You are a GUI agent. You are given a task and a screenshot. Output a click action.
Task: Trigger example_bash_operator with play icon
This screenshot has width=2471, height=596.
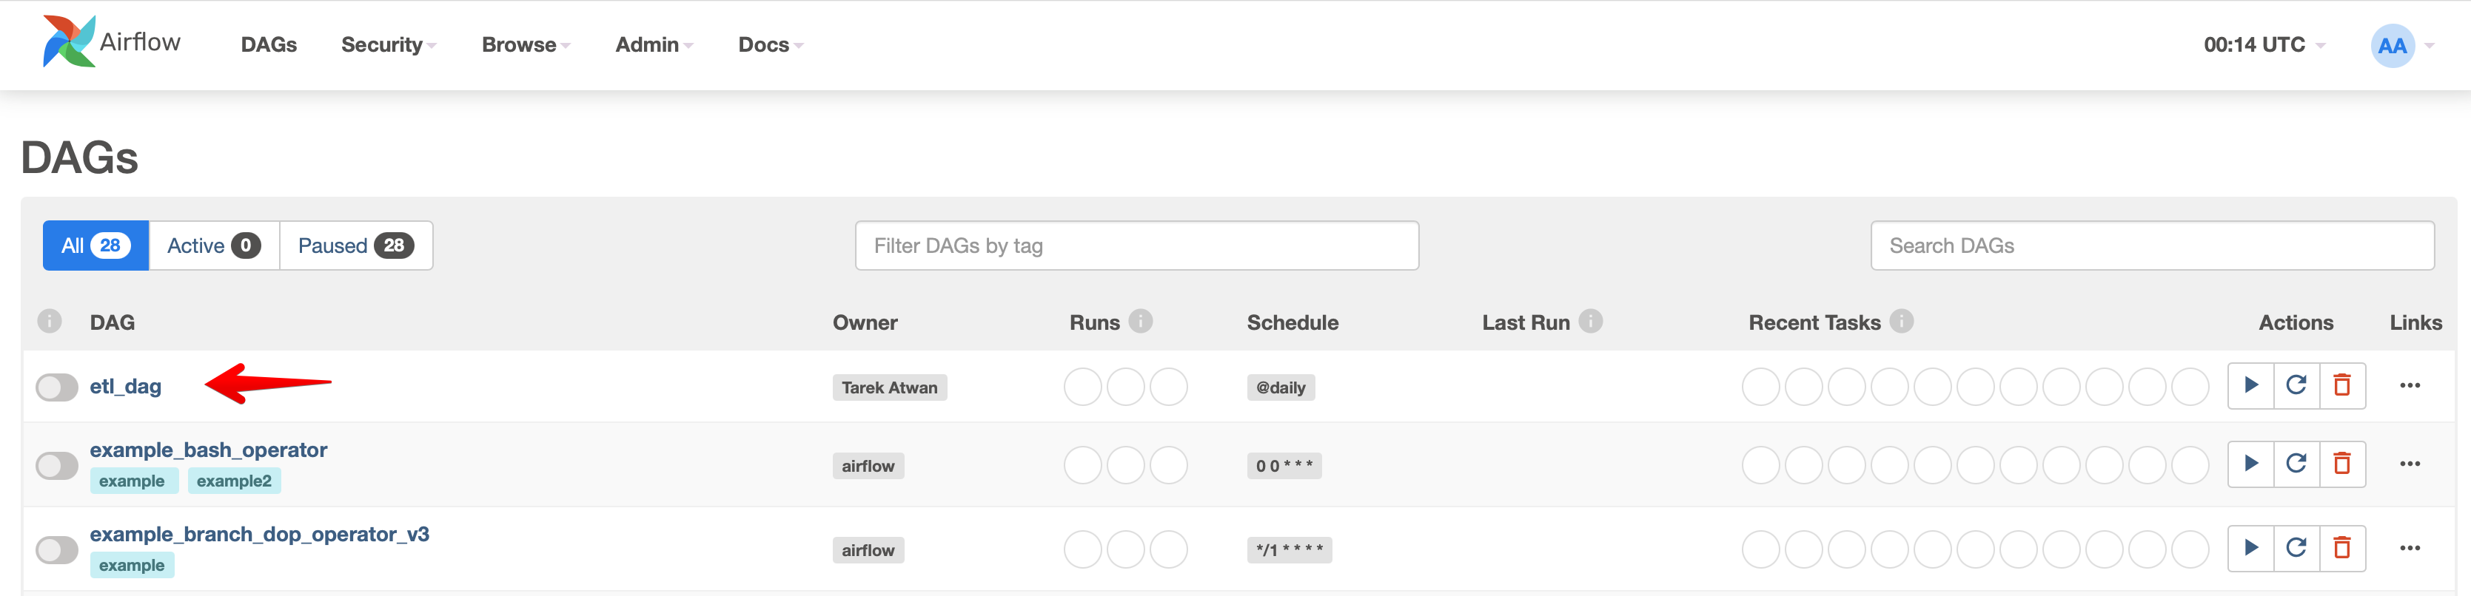click(2250, 464)
